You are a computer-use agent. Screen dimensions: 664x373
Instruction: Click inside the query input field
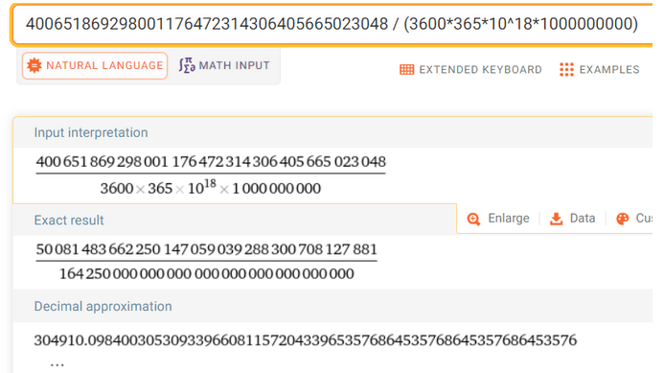point(332,24)
